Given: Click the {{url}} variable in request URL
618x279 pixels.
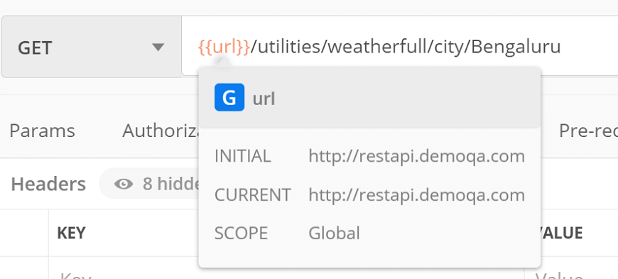Looking at the screenshot, I should pyautogui.click(x=224, y=47).
